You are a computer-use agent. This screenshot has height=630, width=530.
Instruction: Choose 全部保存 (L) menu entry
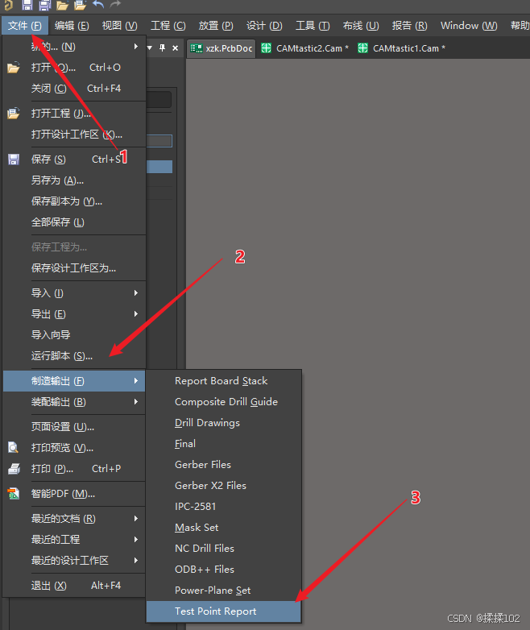pos(74,222)
